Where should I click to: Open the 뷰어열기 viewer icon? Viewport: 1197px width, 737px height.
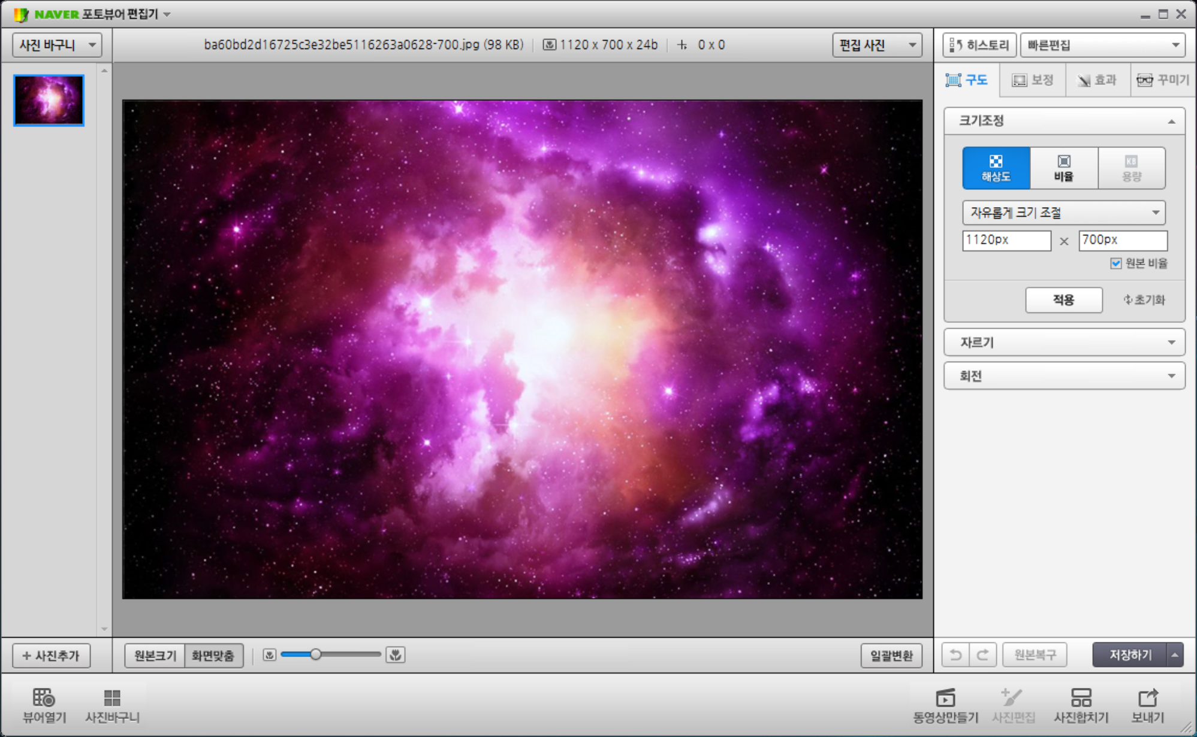coord(44,698)
